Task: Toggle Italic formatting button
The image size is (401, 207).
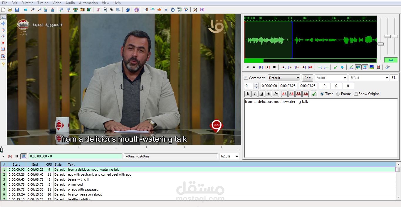Action: click(255, 94)
